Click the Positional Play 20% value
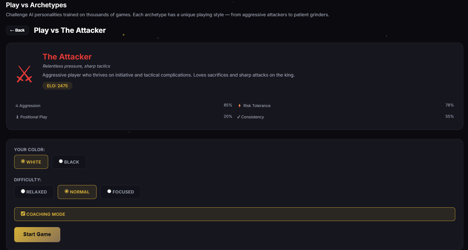The image size is (468, 250). tap(228, 116)
